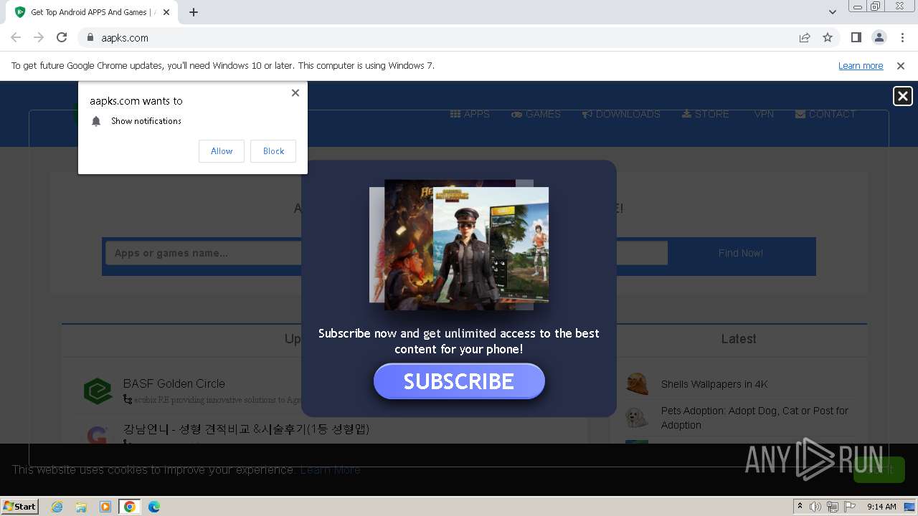
Task: Click the SUBSCRIBE button
Action: (459, 381)
